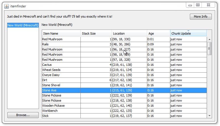220x126 pixels.
Task: Select the Cactus row
Action: coord(124,65)
